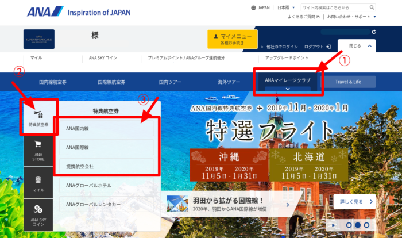Collapse panel with 閉じる button
Screen dimensions: 402x238
(357, 46)
